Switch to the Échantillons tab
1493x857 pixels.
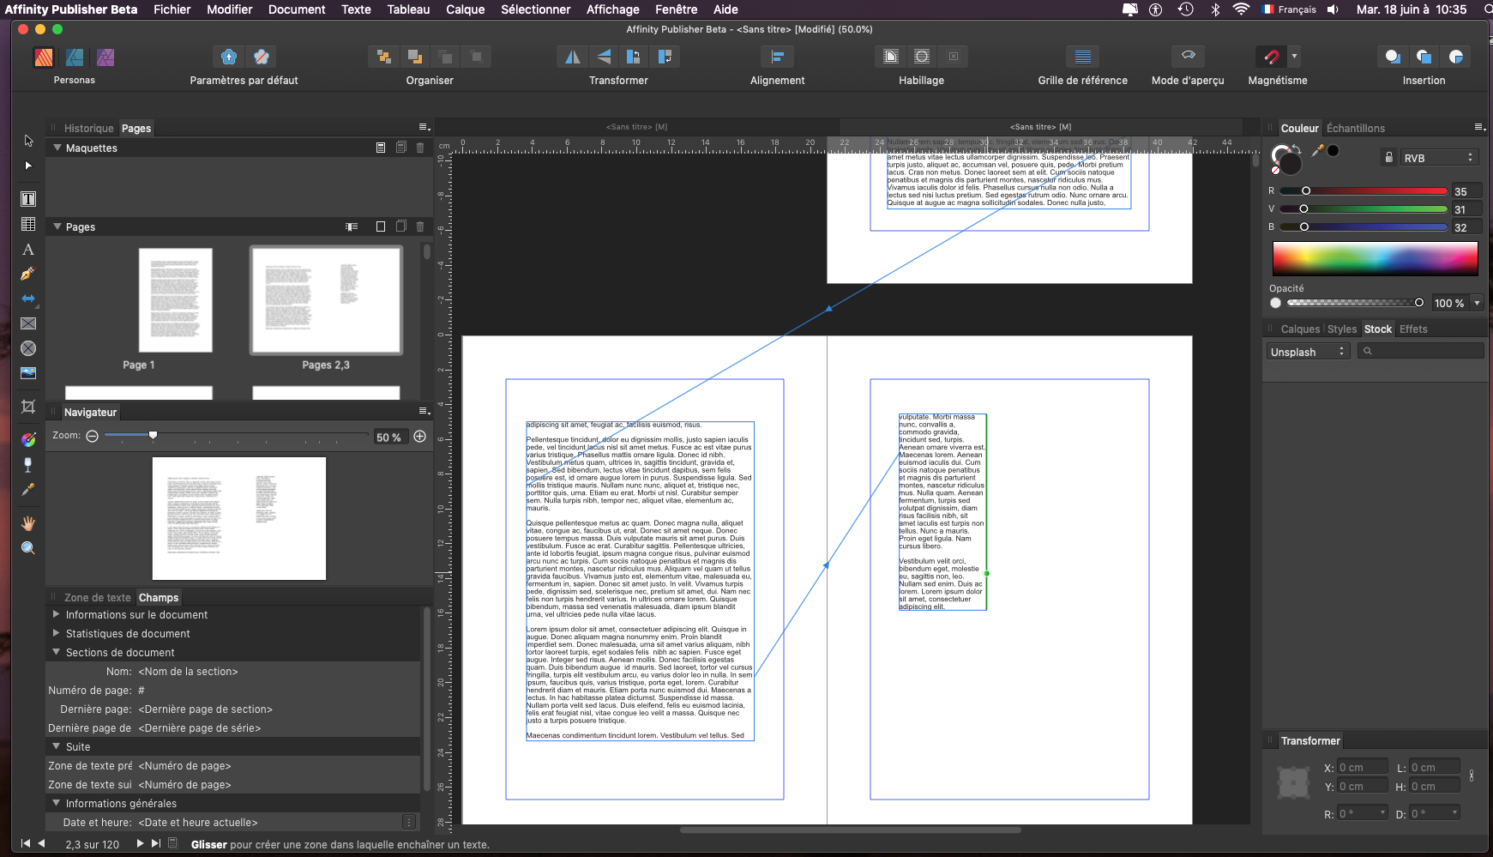[x=1355, y=129]
